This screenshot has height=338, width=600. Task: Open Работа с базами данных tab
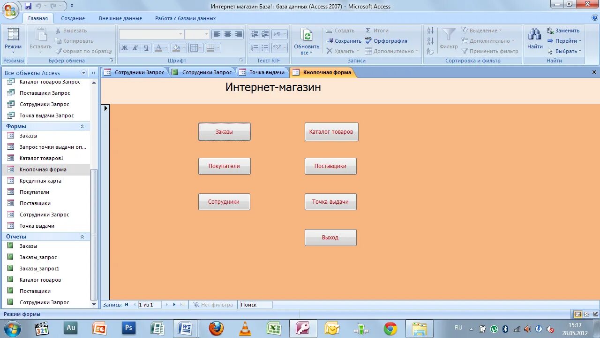click(185, 18)
